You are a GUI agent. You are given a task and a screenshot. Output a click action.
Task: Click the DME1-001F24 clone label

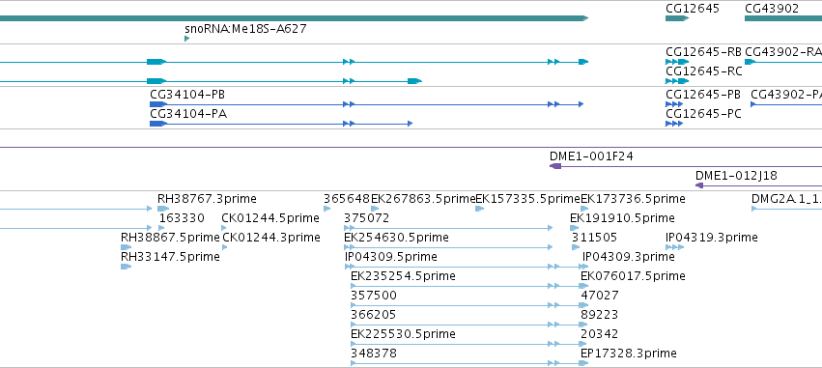[x=591, y=156]
